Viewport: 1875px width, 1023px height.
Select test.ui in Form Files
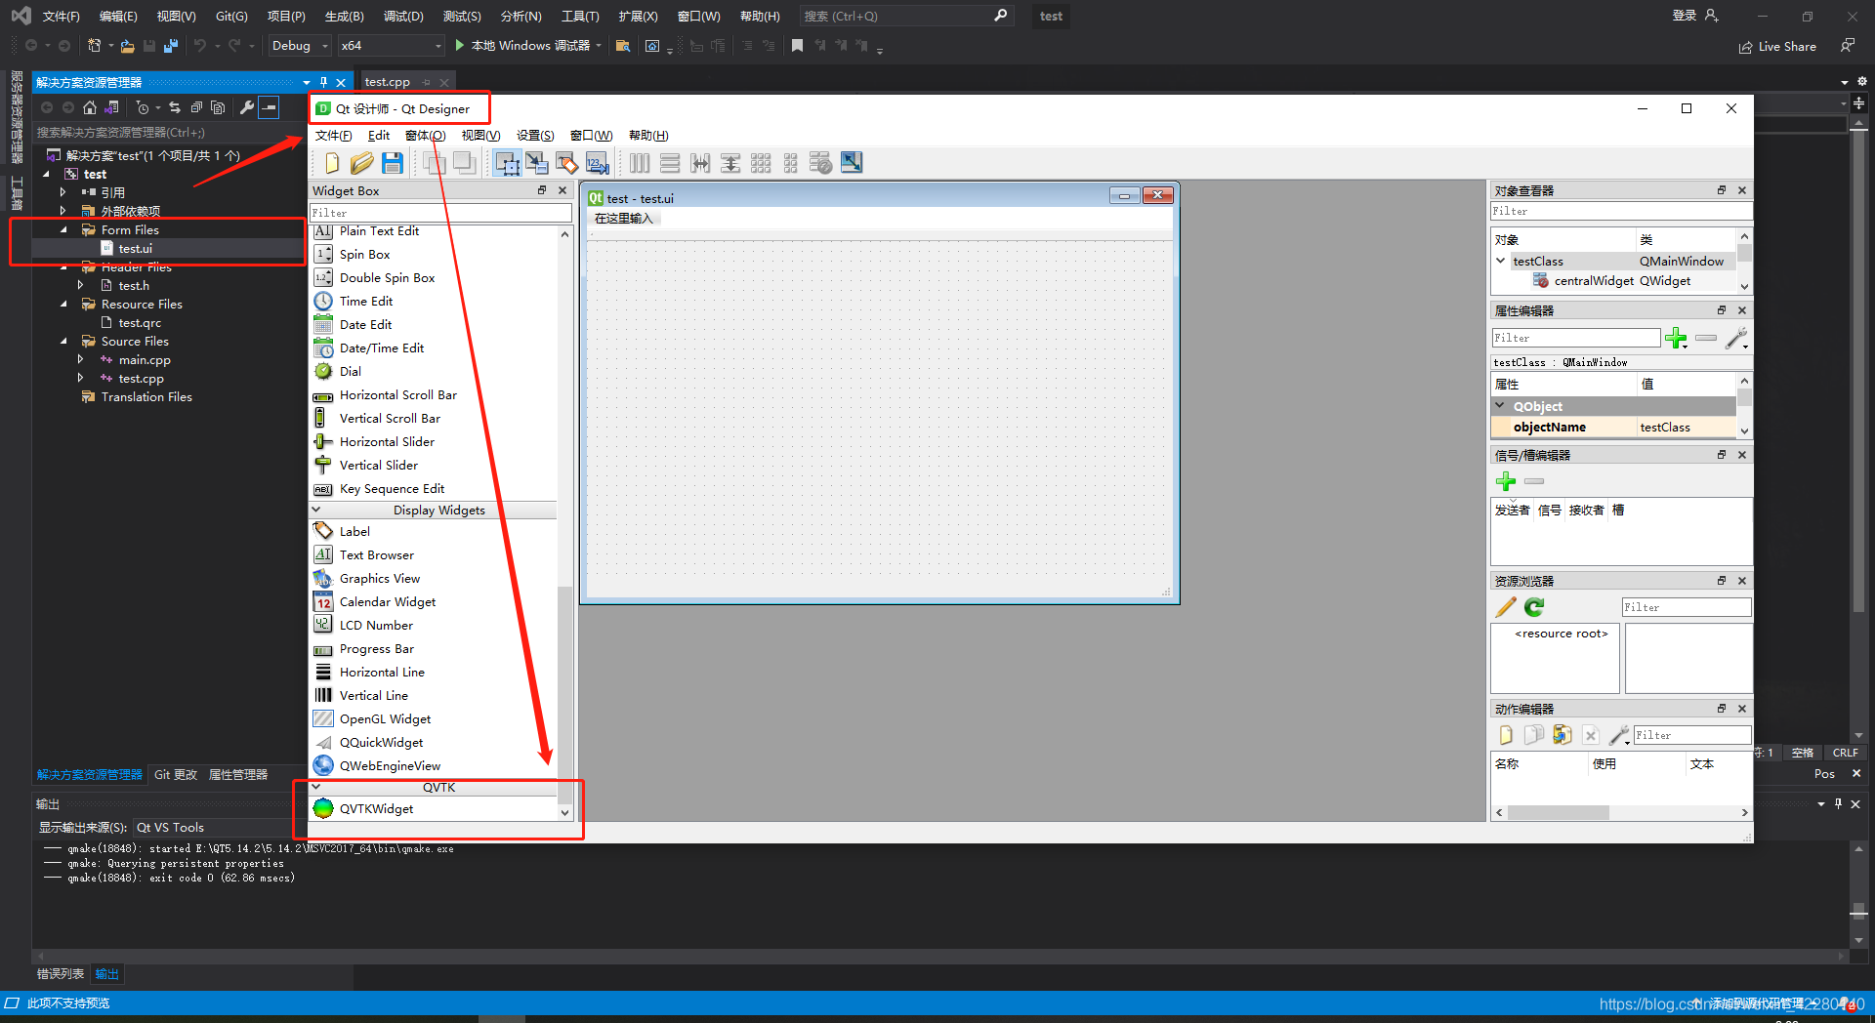click(136, 249)
